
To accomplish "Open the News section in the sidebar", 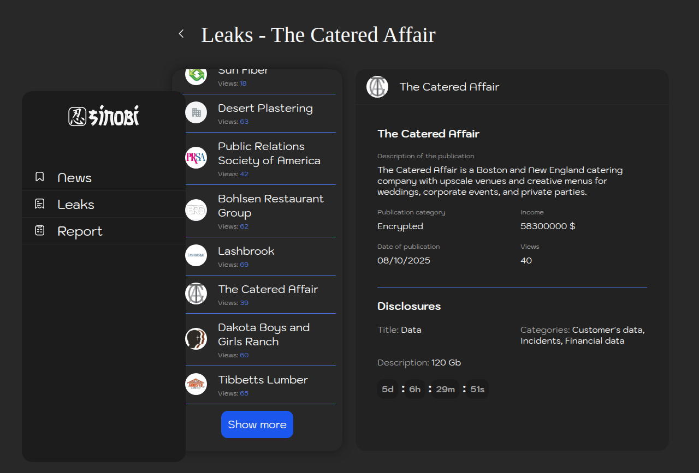I will point(74,178).
